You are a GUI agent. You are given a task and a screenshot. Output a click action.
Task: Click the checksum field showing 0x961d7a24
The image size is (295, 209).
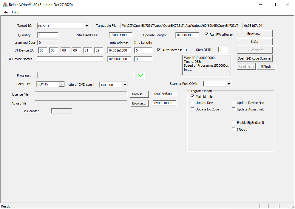click(253, 26)
